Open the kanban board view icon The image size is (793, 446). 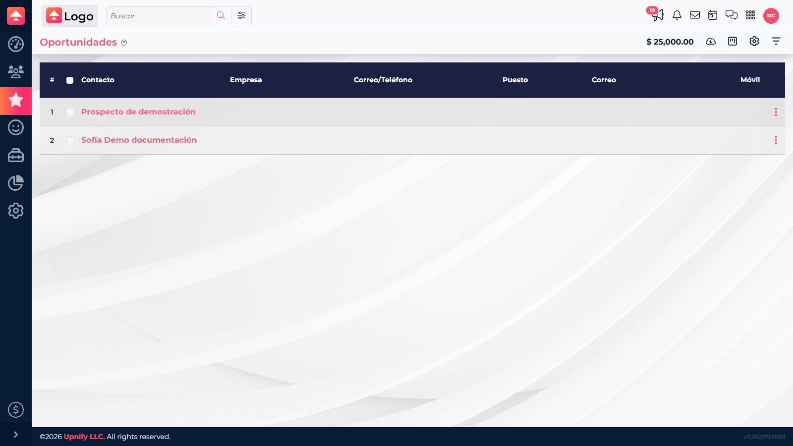[733, 41]
